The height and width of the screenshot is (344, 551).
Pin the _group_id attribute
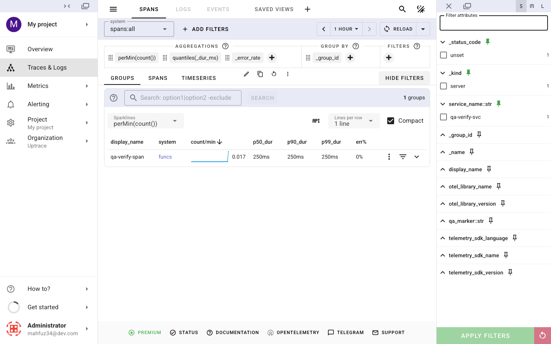pyautogui.click(x=479, y=135)
